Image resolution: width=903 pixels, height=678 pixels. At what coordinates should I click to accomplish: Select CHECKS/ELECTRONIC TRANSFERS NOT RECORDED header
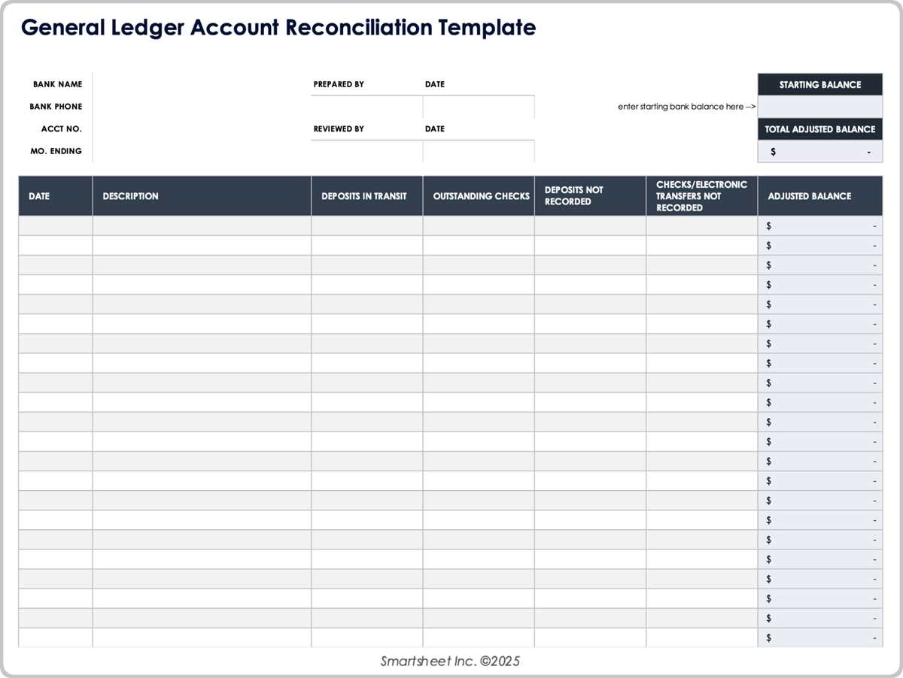[x=701, y=196]
